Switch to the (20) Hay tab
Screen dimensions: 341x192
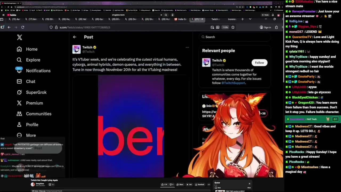pyautogui.click(x=64, y=19)
